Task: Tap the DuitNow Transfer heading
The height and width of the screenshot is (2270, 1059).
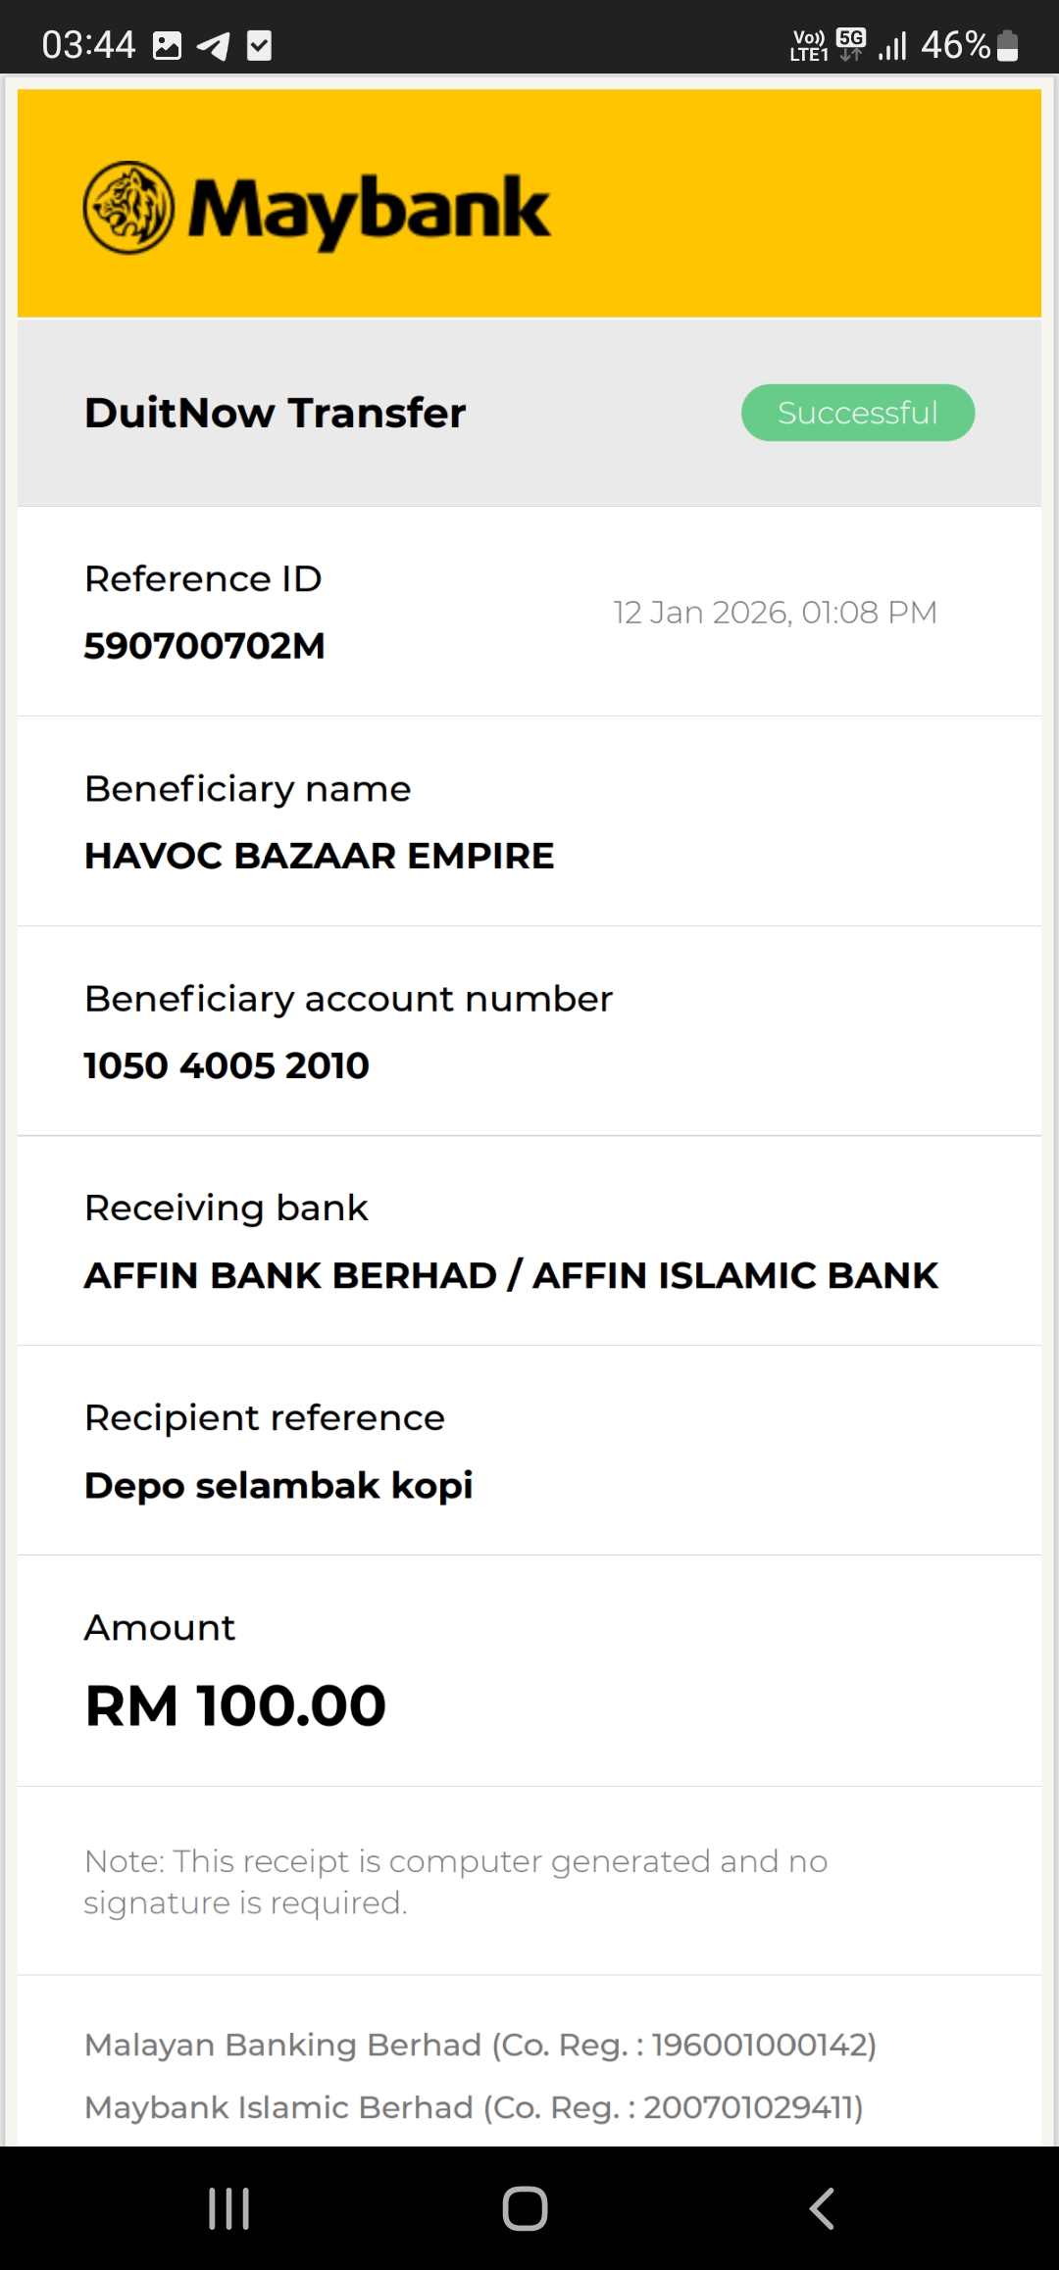Action: click(x=275, y=413)
